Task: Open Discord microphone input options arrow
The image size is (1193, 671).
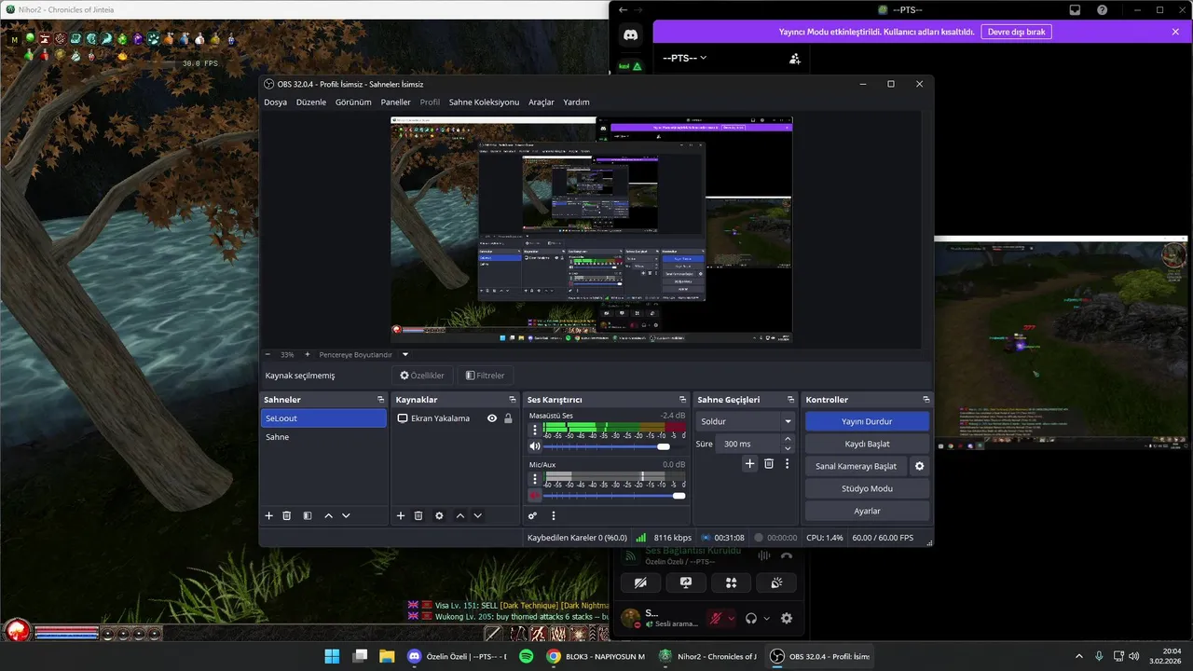Action: [x=731, y=618]
